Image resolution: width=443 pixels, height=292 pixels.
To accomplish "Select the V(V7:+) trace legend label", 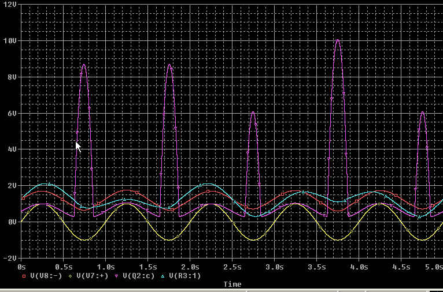I will (92, 276).
